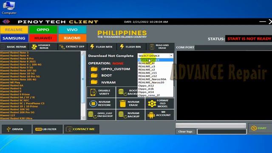Click the Driver USB button
The image size is (272, 153).
(17, 129)
